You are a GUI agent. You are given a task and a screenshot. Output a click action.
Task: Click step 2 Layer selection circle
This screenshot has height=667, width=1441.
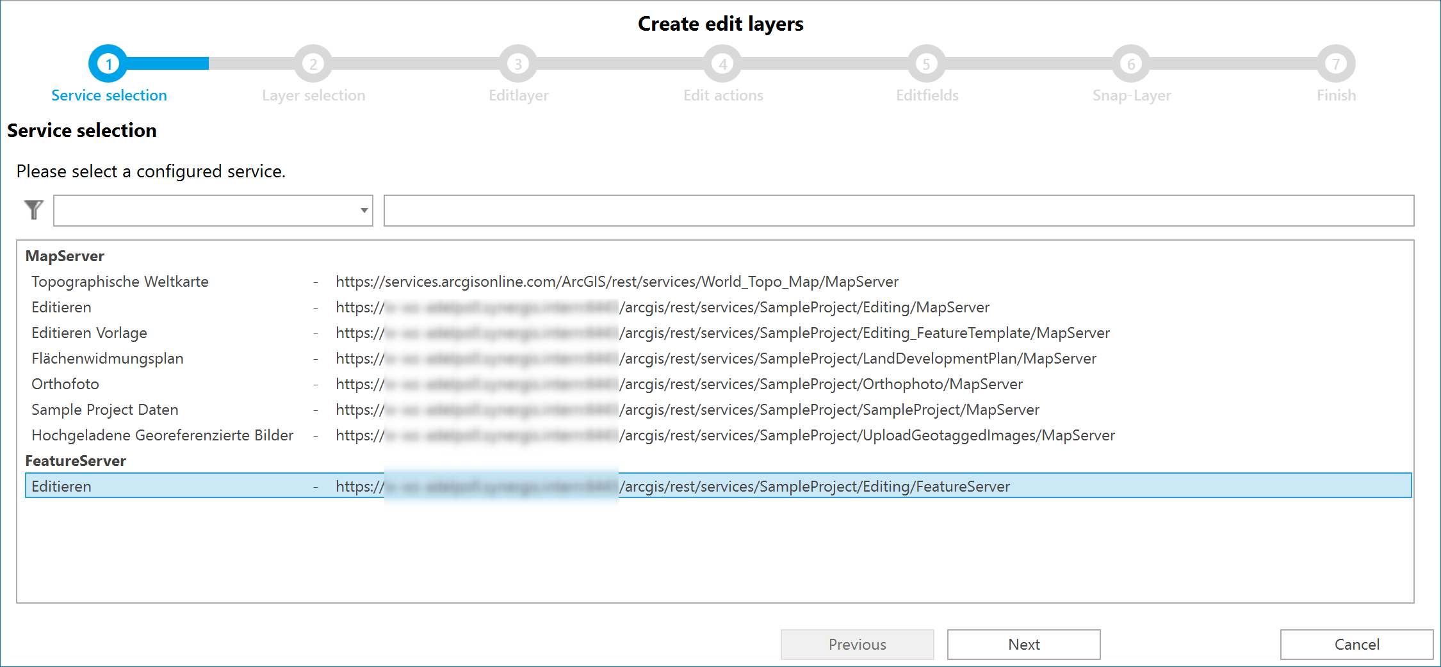click(x=313, y=64)
